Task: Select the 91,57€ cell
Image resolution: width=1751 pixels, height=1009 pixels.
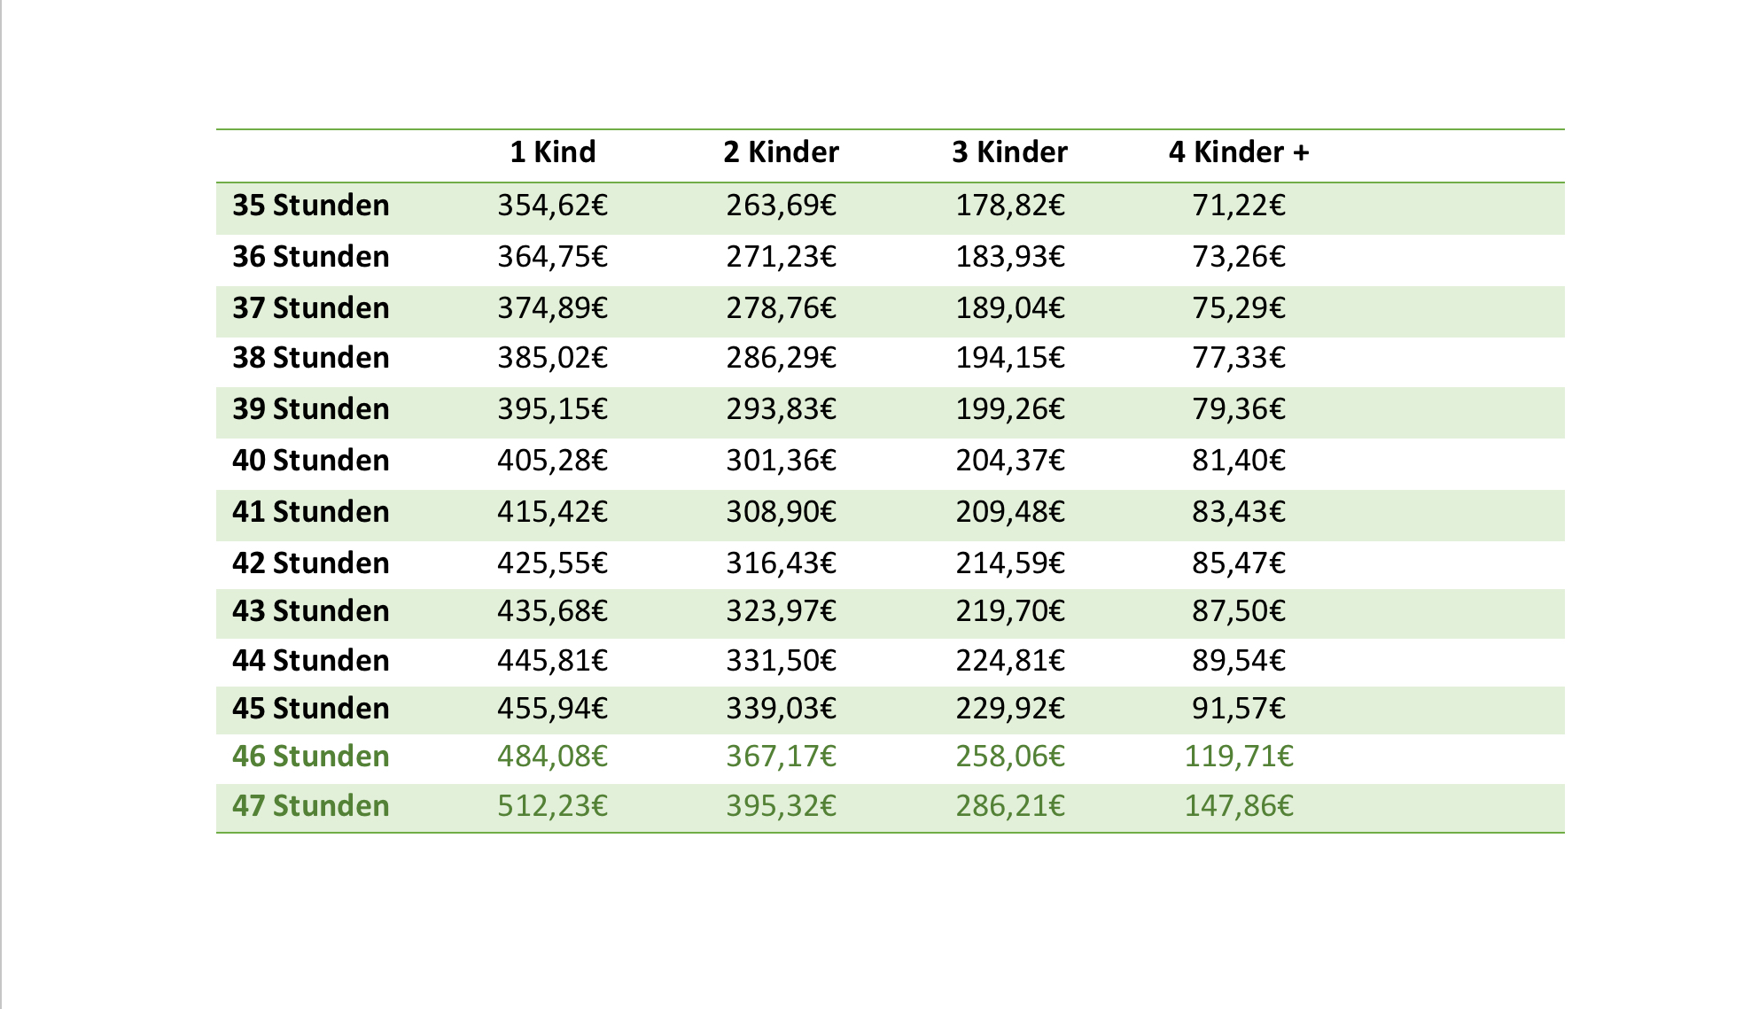Action: (x=1239, y=709)
